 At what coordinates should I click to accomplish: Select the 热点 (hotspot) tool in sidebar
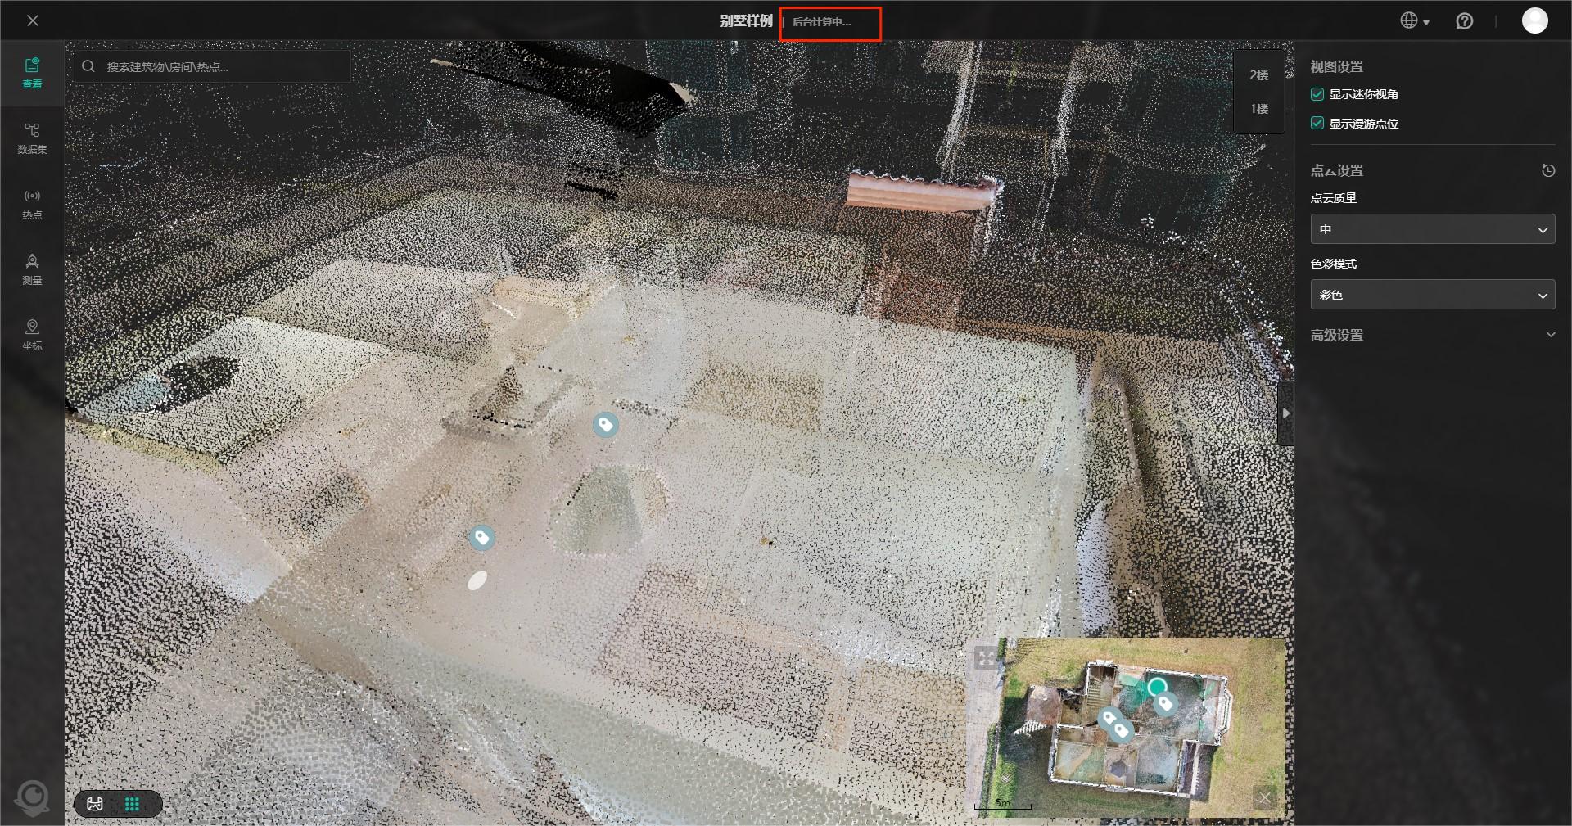pos(32,203)
